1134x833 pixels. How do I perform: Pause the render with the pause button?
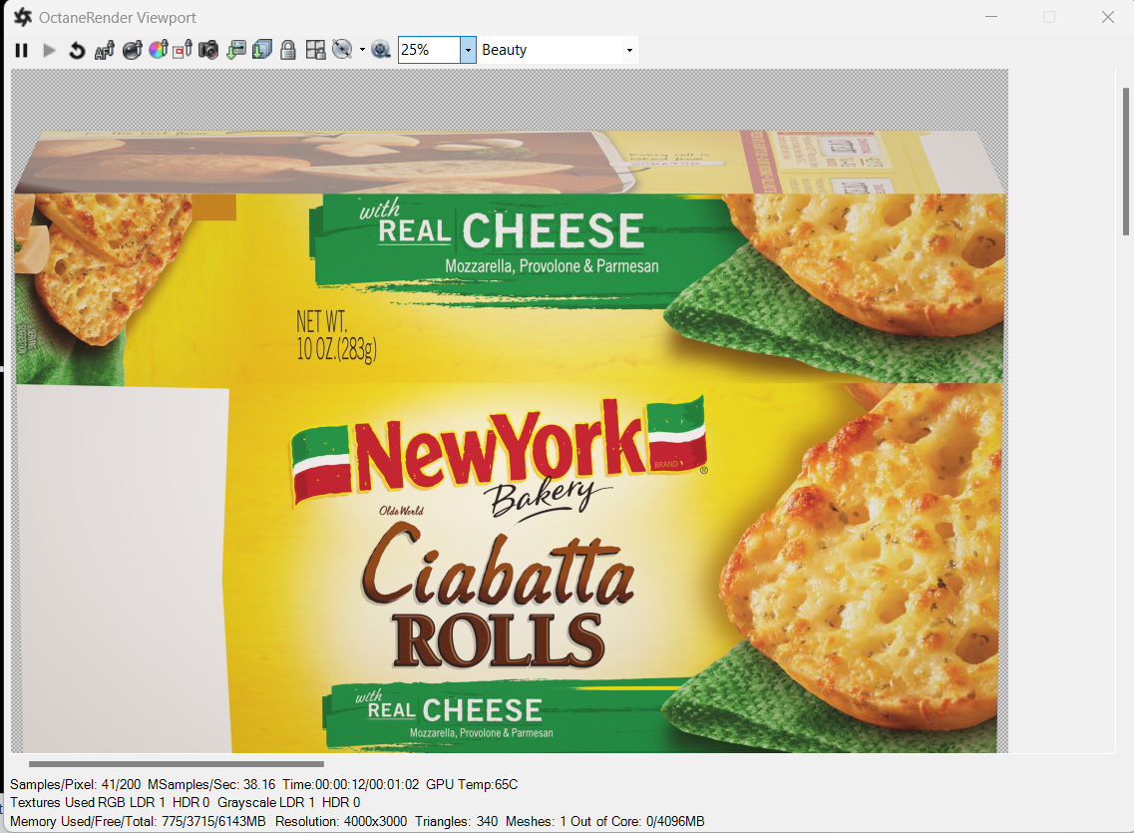point(22,50)
